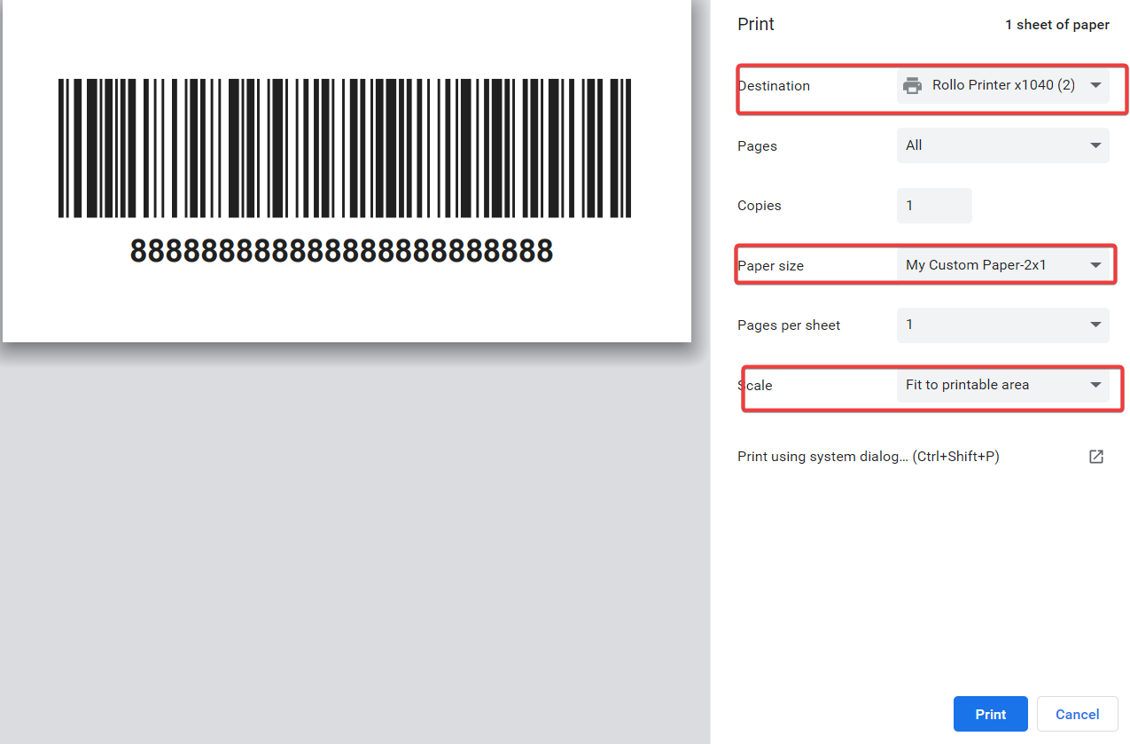Click the external-link icon beside system dialog

(1096, 457)
